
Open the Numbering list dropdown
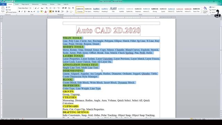click(x=57, y=8)
